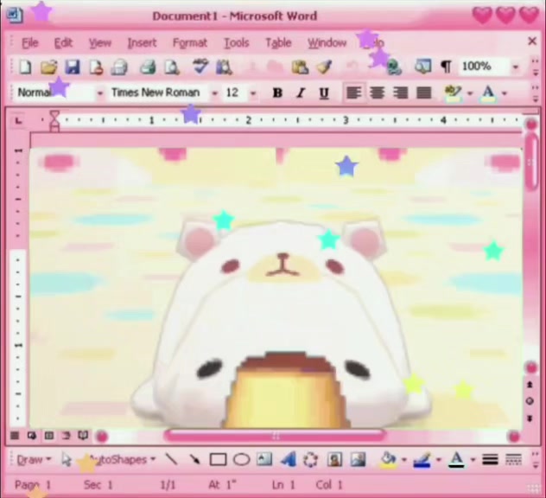546x498 pixels.
Task: Select the Oval shape tool
Action: [241, 459]
